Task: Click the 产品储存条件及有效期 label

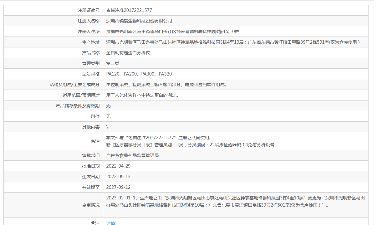Action: (78, 106)
